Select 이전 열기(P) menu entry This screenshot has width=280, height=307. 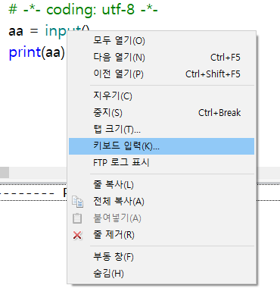161,74
